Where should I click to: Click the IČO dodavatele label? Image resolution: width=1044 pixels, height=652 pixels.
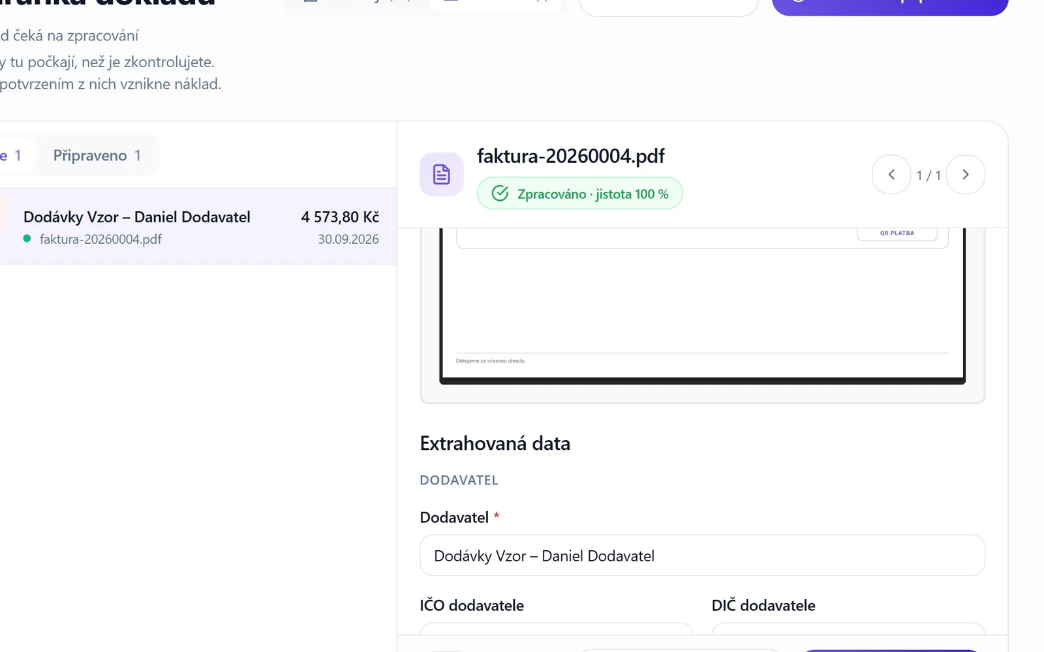point(472,605)
